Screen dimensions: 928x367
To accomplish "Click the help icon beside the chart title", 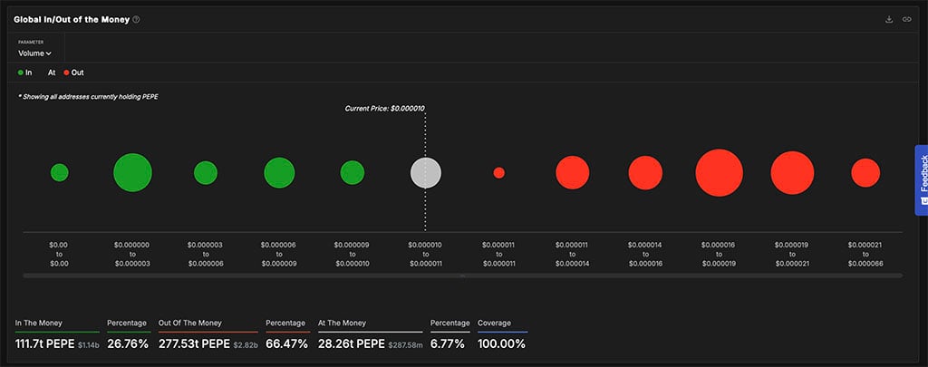I will pos(136,19).
